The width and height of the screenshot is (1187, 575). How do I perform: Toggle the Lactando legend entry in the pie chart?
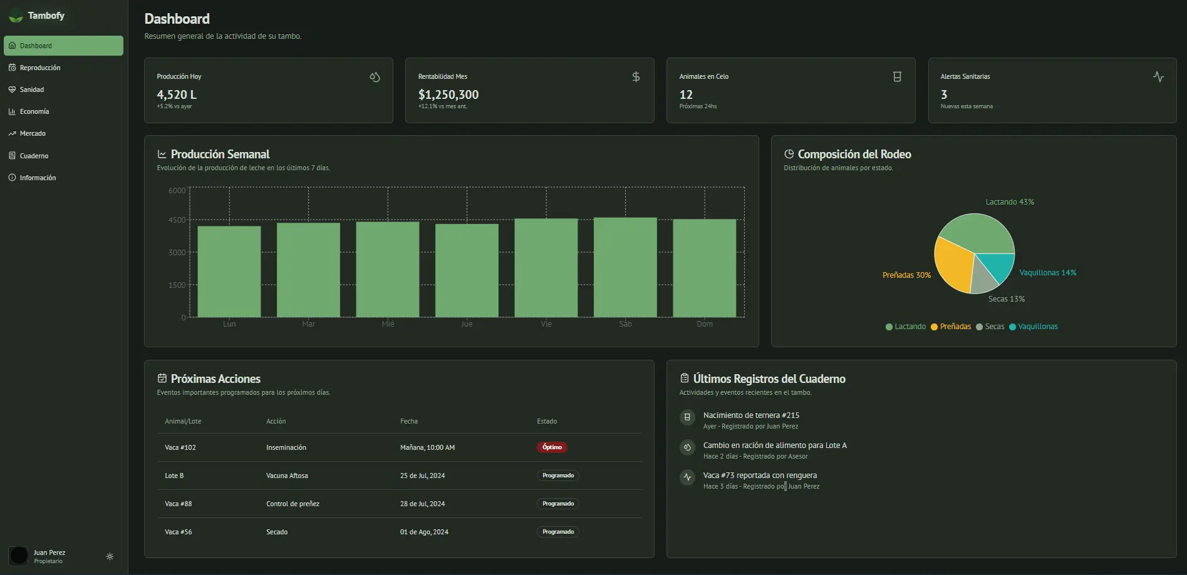tap(906, 327)
